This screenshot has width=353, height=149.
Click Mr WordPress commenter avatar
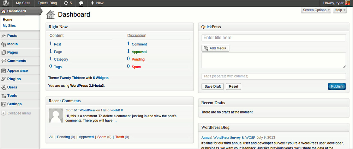pos(56,116)
